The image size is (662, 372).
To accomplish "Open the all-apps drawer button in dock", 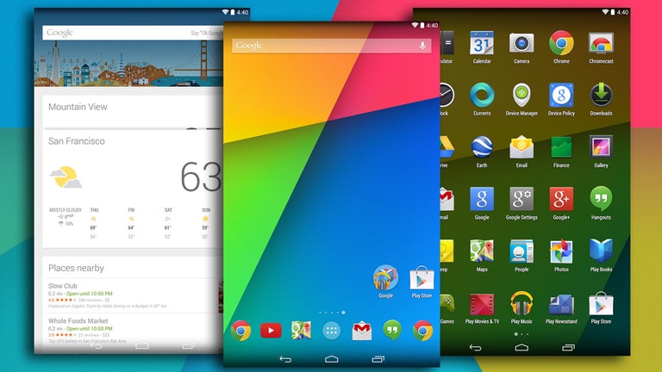I will [331, 331].
